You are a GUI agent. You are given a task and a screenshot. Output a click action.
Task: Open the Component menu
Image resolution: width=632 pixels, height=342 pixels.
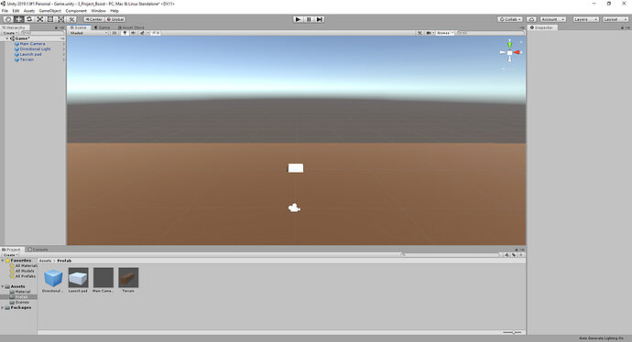pyautogui.click(x=76, y=11)
